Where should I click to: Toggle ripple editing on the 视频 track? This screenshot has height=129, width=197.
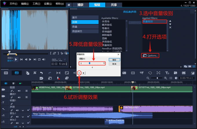click(12, 91)
